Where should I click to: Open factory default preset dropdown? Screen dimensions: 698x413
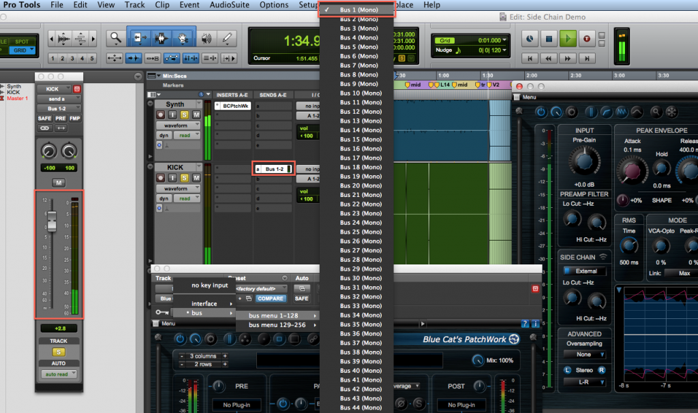point(261,289)
